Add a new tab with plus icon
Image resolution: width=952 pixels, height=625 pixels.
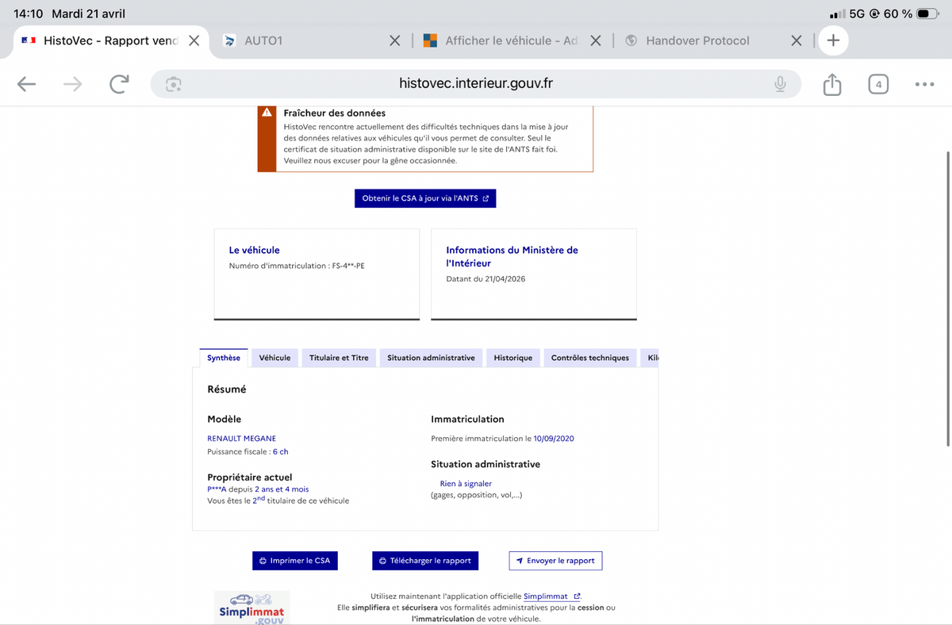833,40
